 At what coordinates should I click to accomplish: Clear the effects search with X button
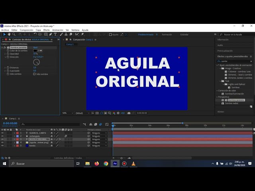[251, 61]
